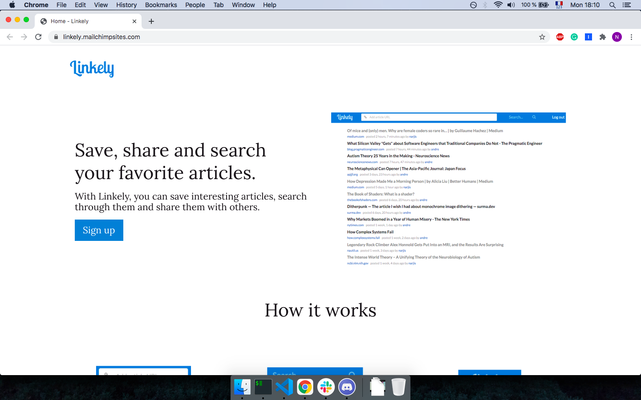
Task: Open the Grammarly extension icon
Action: click(574, 37)
